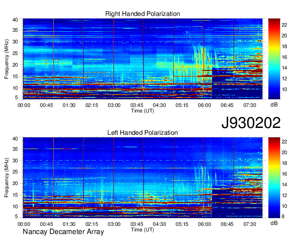The height and width of the screenshot is (237, 292).
Task: Click 'Frequency (MHz)' label of Right Handed plot
Action: tap(6, 59)
